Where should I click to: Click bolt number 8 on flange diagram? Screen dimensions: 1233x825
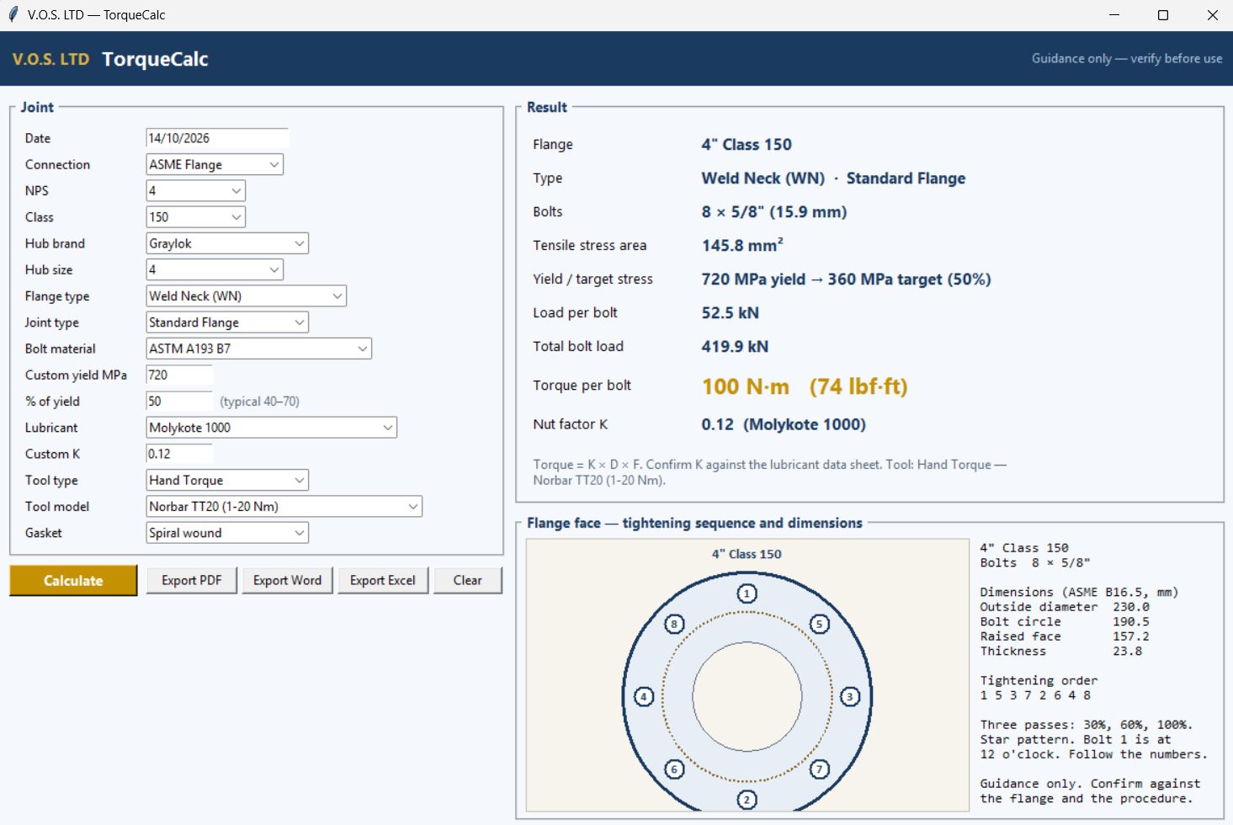674,624
